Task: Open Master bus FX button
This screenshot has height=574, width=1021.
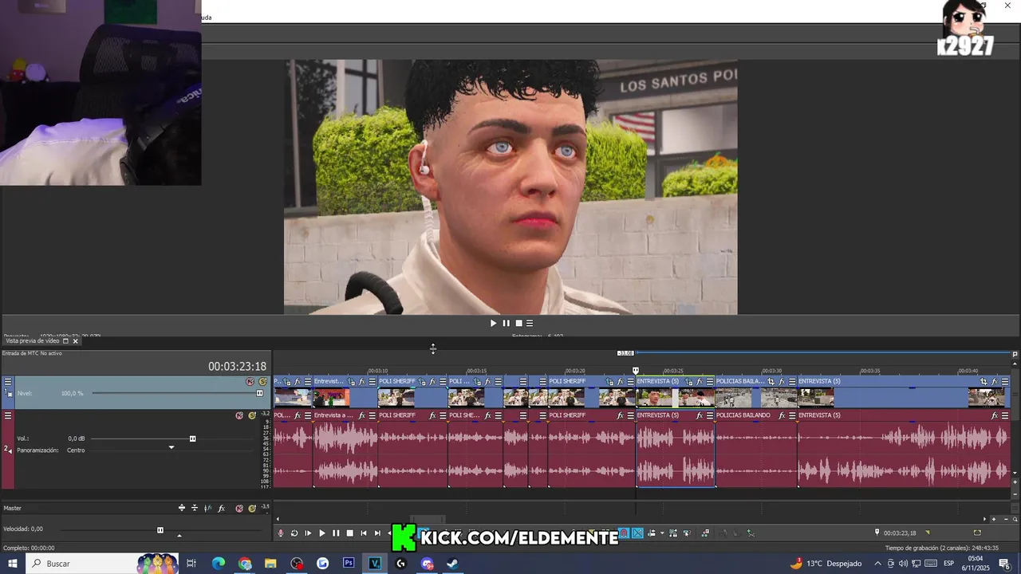Action: coord(221,509)
